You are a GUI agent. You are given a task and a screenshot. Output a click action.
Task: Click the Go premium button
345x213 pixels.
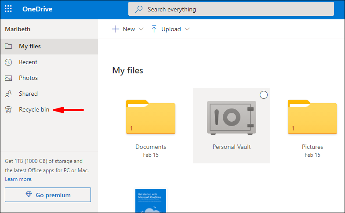48,195
